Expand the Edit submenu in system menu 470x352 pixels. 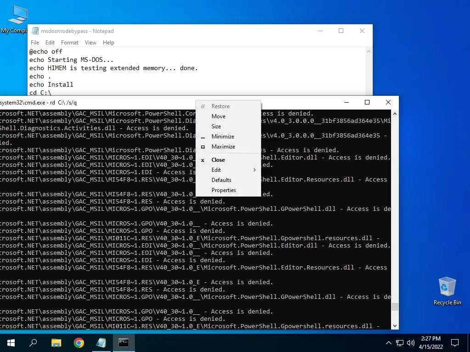[x=228, y=170]
